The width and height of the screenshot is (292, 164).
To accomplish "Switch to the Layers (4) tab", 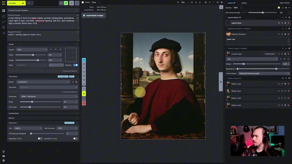I will pos(231,3).
